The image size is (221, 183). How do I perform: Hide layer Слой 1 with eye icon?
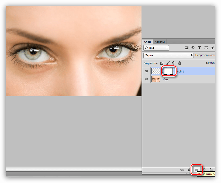(146, 71)
